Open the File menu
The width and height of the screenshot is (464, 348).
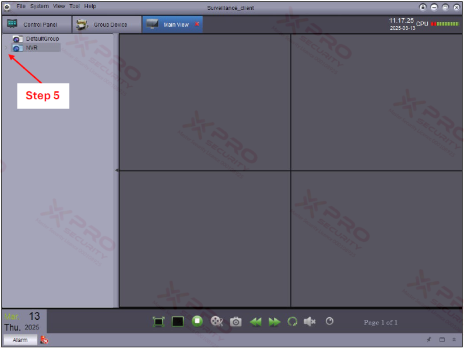point(21,6)
